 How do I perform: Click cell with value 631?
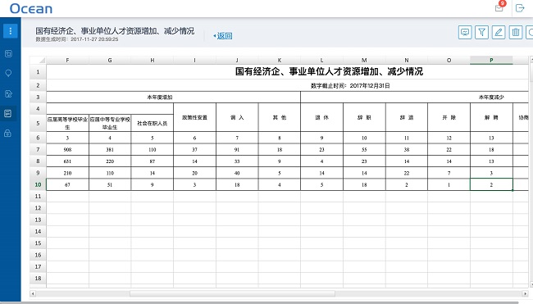pyautogui.click(x=67, y=161)
